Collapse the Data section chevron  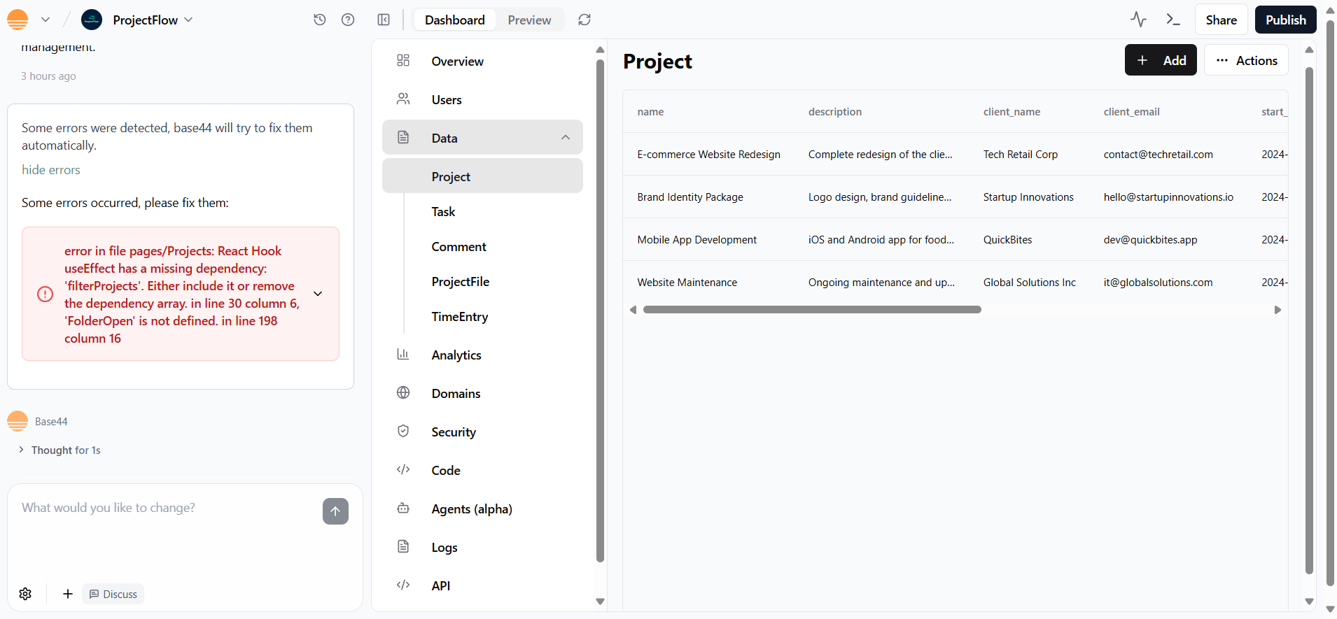(x=566, y=138)
